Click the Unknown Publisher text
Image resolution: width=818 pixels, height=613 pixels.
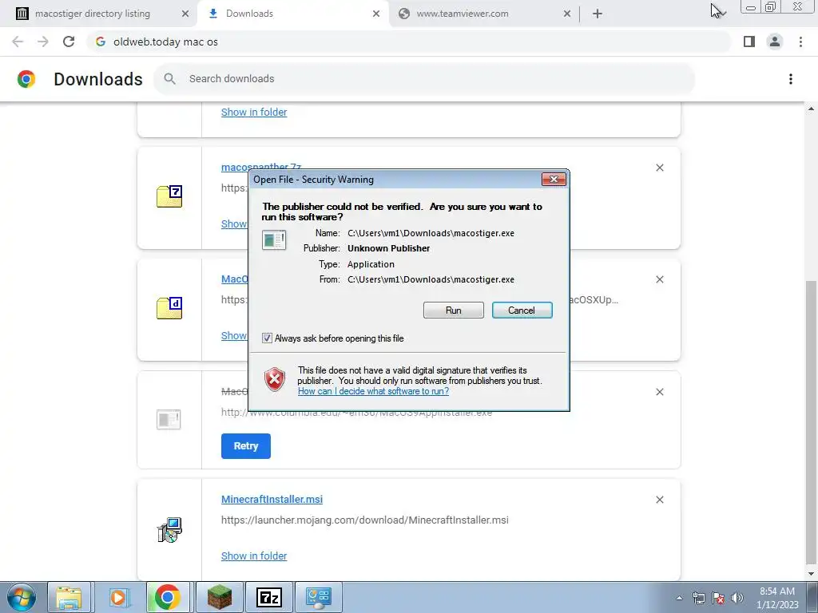(x=389, y=249)
